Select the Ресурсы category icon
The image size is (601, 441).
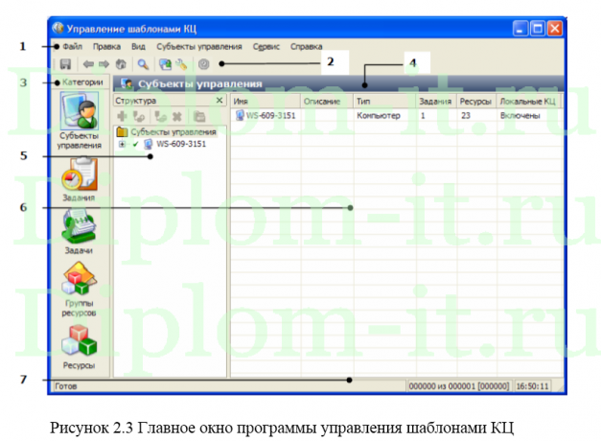pos(79,340)
